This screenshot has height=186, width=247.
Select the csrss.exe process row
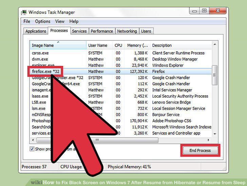(x=121, y=53)
